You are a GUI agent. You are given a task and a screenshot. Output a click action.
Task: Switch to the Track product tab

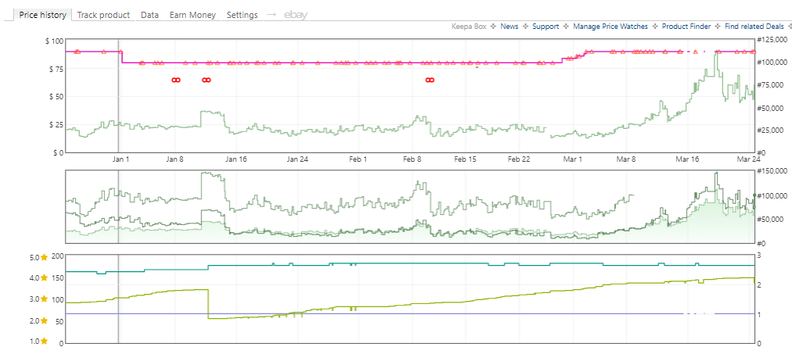tap(103, 15)
